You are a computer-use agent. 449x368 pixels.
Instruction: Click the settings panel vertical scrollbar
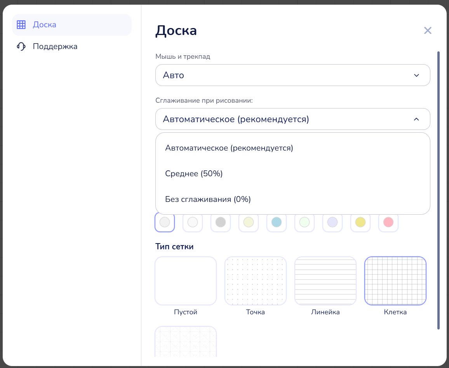438,191
